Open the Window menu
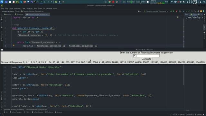This screenshot has width=206, height=116. click(x=49, y=8)
